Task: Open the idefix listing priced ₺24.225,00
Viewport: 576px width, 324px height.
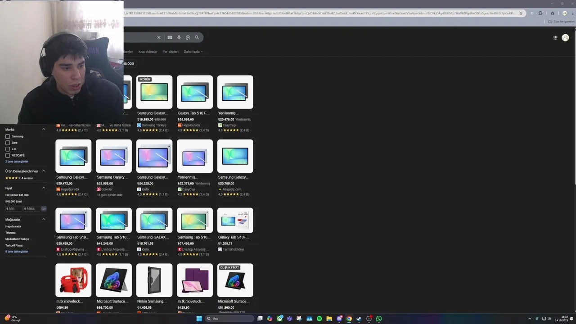Action: (x=154, y=168)
